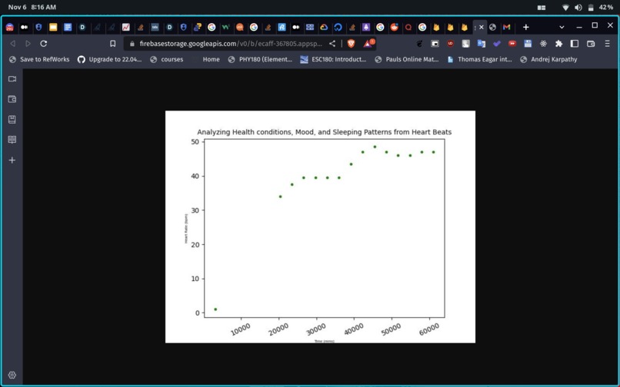Switch to the globe tab beside Gmail

[x=492, y=27]
